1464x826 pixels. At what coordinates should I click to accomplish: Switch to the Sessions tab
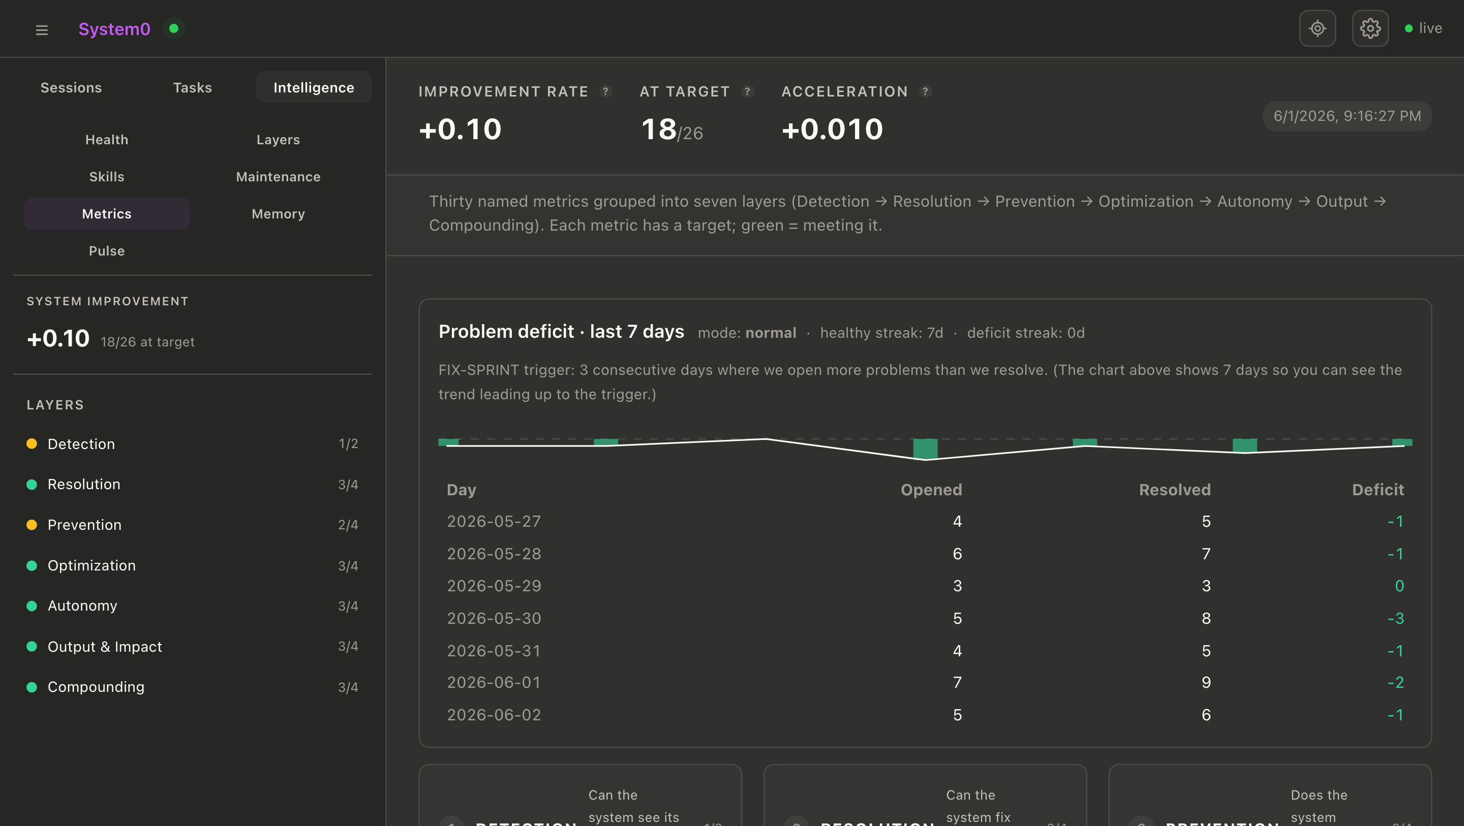(71, 87)
